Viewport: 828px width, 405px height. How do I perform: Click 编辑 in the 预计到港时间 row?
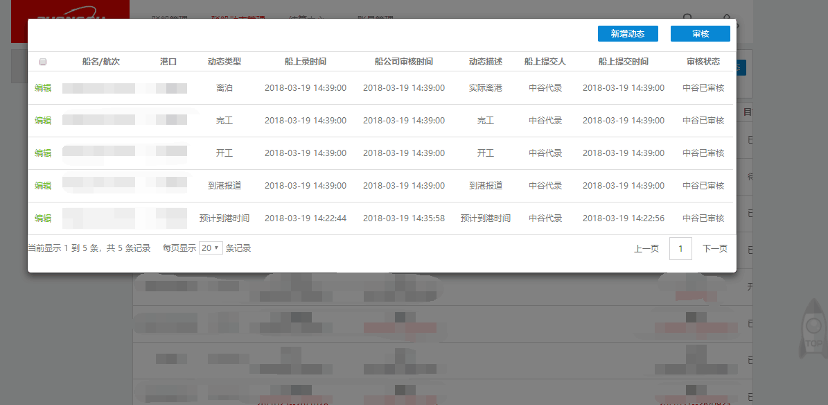43,218
